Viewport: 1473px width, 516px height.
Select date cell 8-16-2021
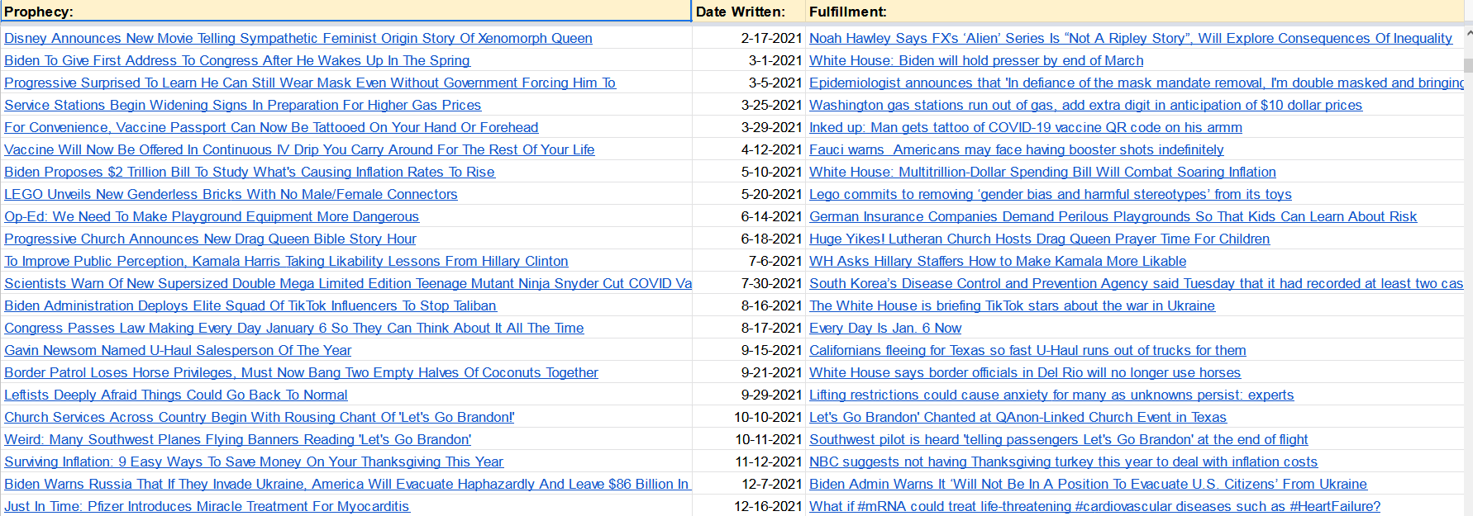[x=749, y=305]
